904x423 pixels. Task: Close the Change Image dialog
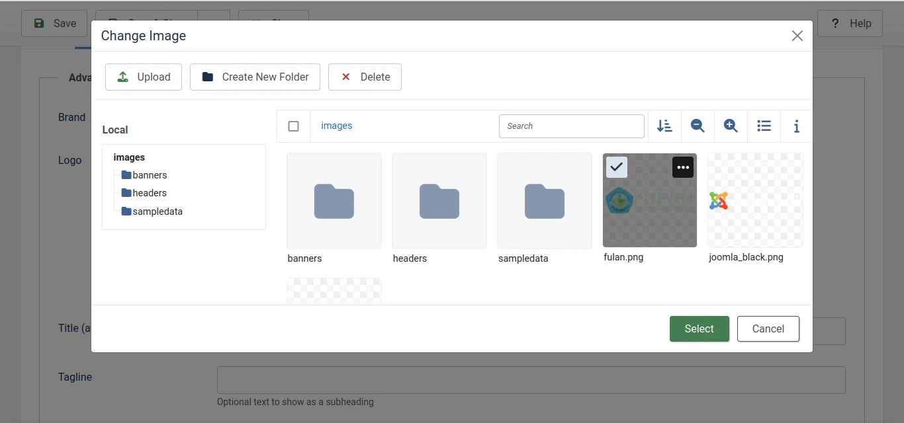797,36
